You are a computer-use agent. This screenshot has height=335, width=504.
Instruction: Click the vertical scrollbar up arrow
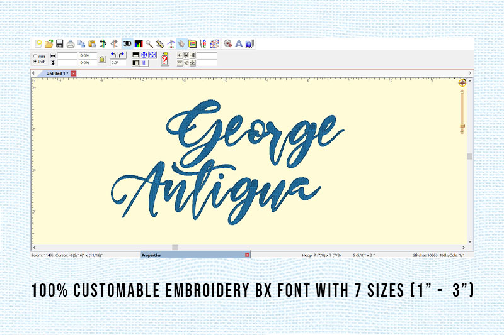coord(470,82)
